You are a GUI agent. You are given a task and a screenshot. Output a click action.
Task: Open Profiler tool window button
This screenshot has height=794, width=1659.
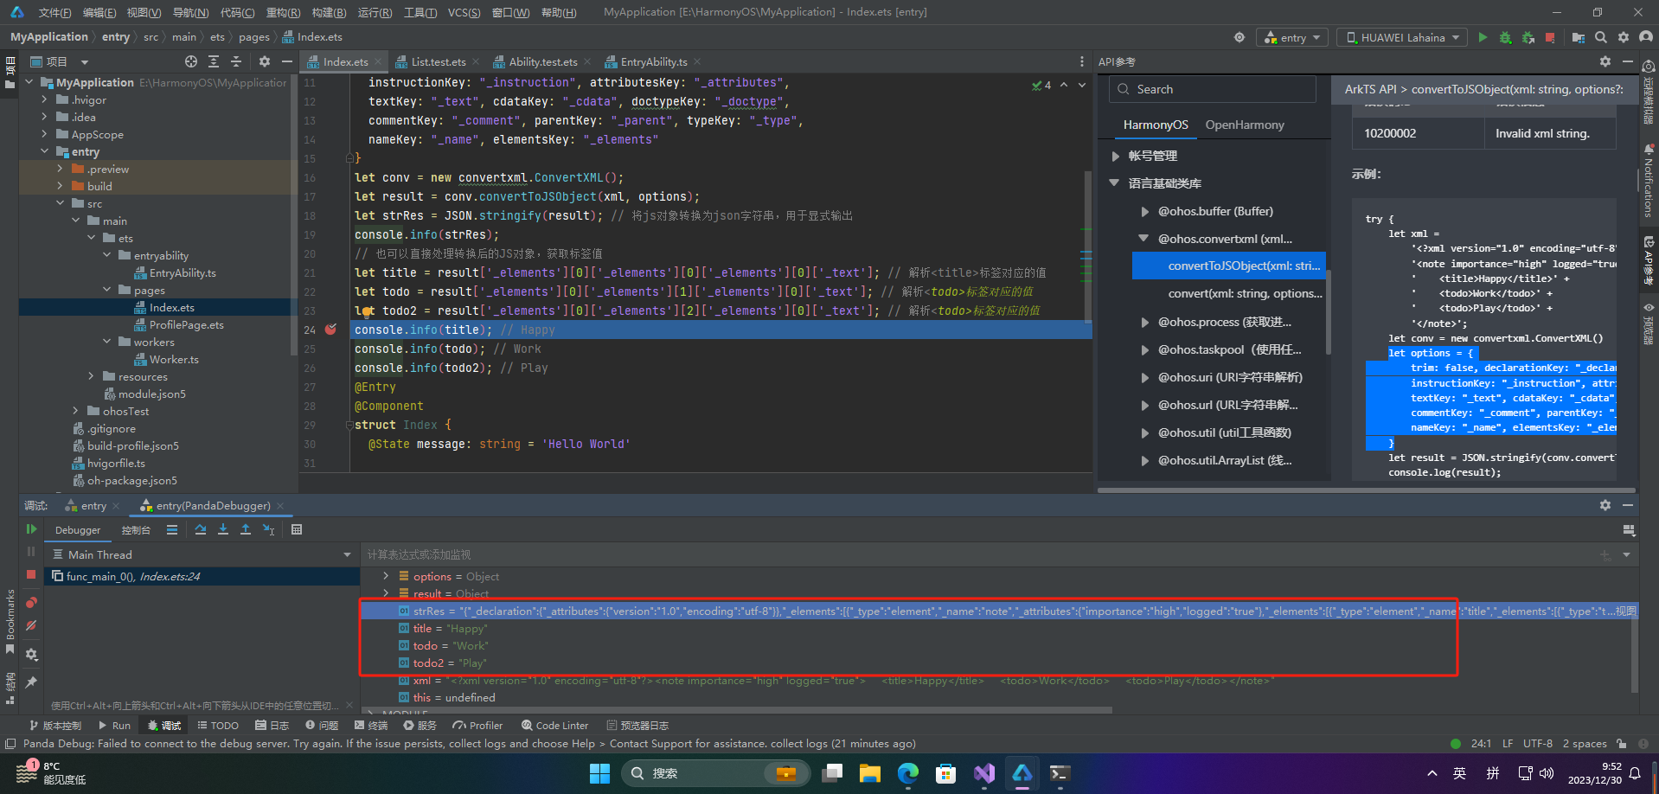click(x=477, y=726)
